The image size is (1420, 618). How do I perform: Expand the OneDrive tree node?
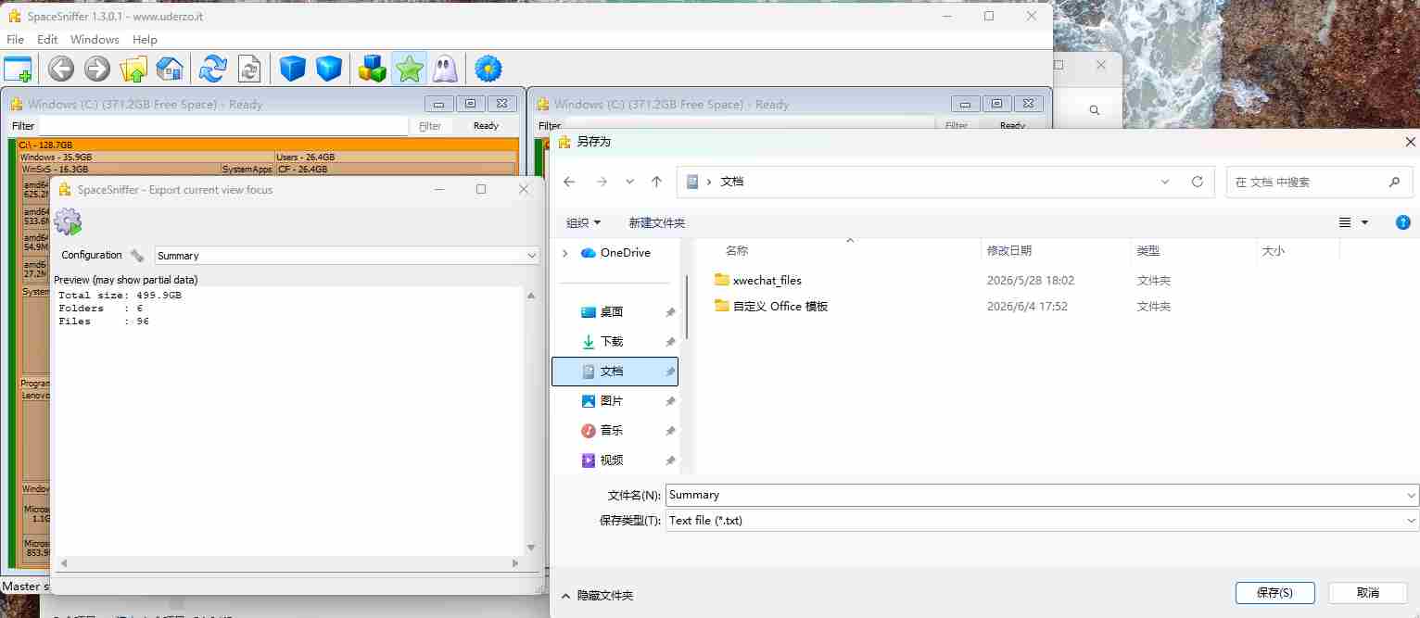[x=564, y=253]
